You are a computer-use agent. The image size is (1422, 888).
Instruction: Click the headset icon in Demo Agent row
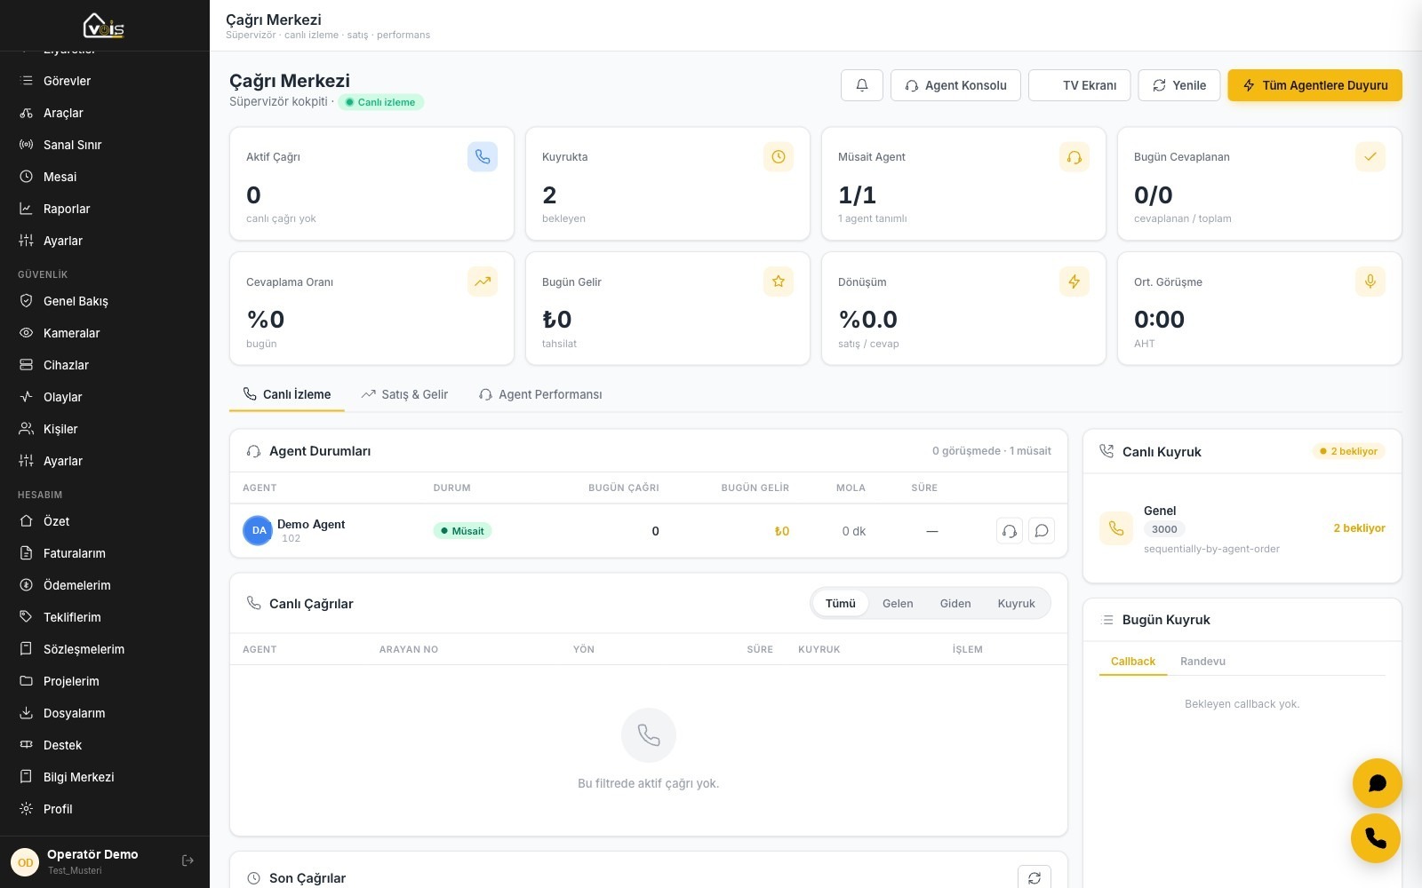point(1010,531)
